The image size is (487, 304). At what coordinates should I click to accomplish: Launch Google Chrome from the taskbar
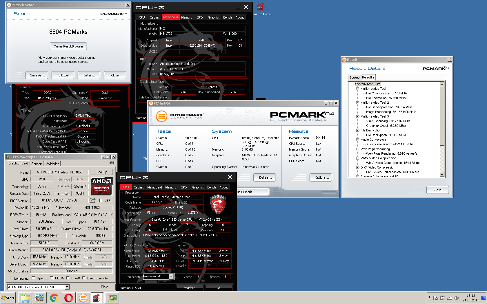pos(54,298)
